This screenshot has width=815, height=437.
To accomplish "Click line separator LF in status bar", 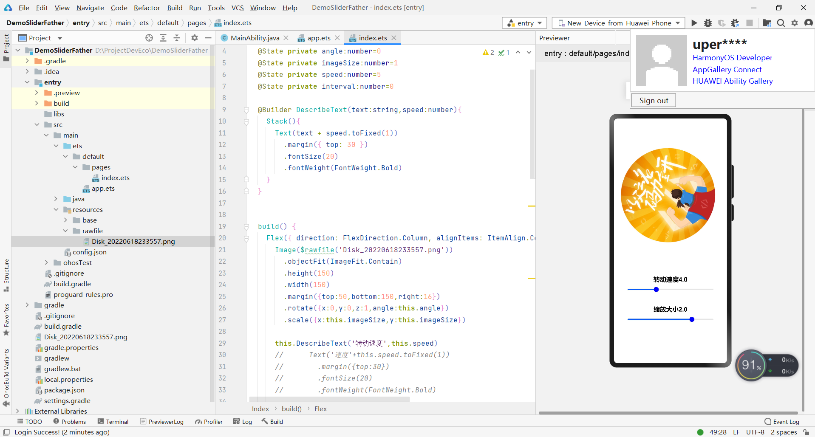I will tap(736, 432).
